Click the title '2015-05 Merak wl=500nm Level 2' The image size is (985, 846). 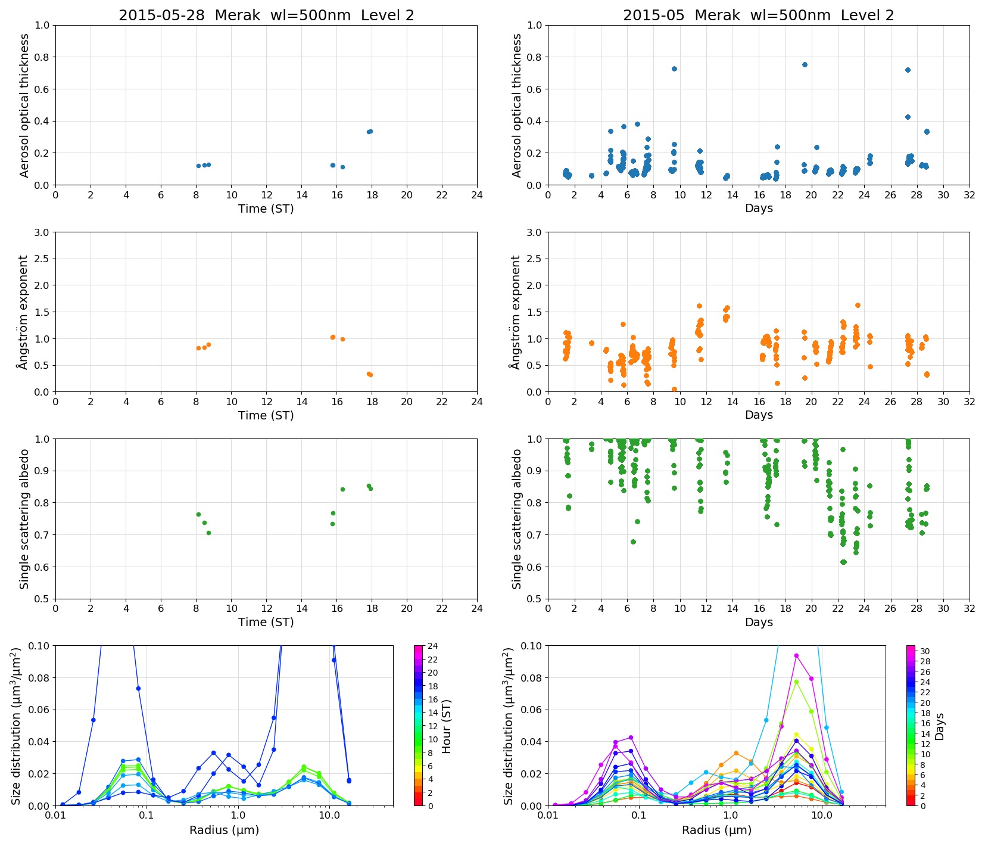coord(759,15)
